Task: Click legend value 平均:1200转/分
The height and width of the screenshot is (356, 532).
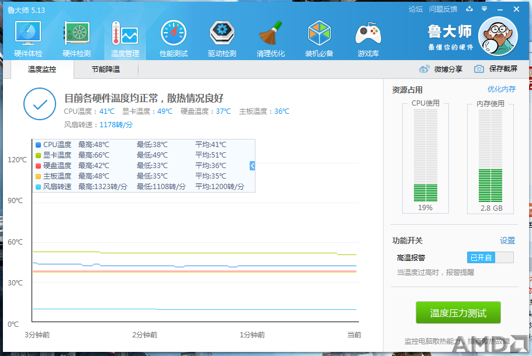Action: [x=220, y=187]
